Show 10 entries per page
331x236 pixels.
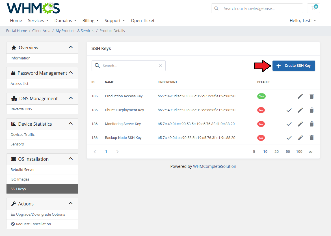(x=265, y=151)
